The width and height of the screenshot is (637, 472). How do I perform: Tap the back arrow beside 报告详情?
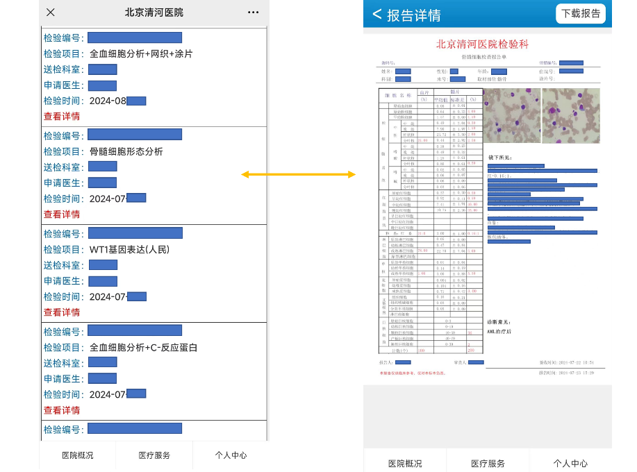[377, 15]
